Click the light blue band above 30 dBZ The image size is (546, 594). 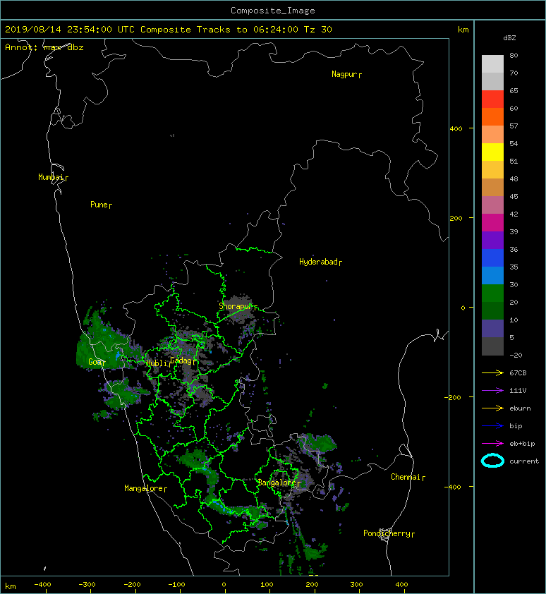pos(492,275)
